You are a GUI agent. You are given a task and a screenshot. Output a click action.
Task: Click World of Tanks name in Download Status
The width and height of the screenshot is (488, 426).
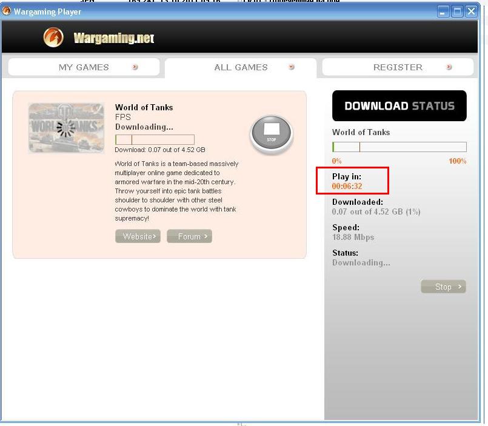(361, 132)
